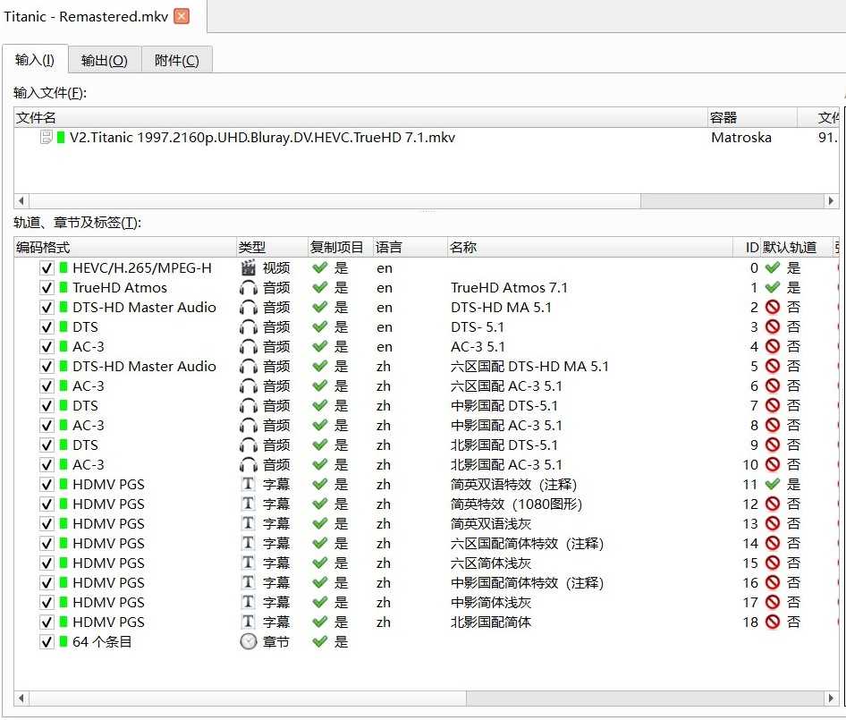
Task: Click subtitle T icon for 北影国配简体 track
Action: click(249, 622)
